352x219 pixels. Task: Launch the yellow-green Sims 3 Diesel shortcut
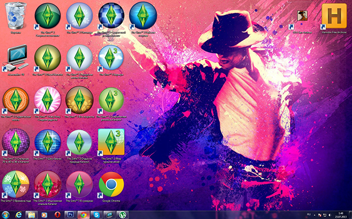click(48, 58)
